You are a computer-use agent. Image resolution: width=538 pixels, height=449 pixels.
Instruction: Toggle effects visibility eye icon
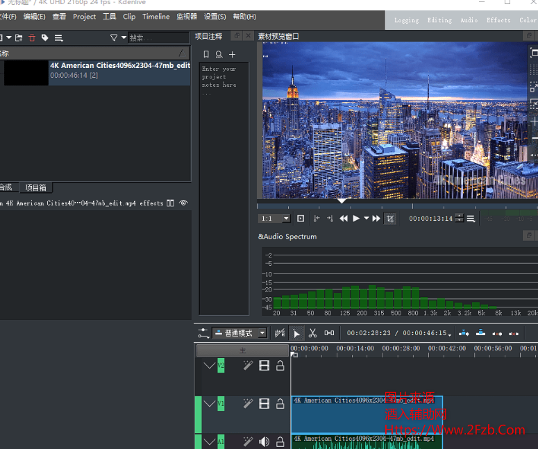click(183, 203)
